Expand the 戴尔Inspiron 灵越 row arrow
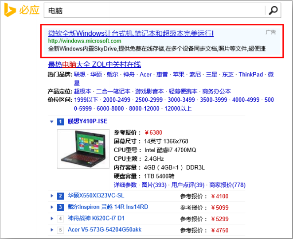 52,207
